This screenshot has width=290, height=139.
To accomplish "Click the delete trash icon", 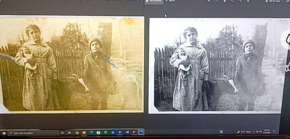I will [225, 1].
